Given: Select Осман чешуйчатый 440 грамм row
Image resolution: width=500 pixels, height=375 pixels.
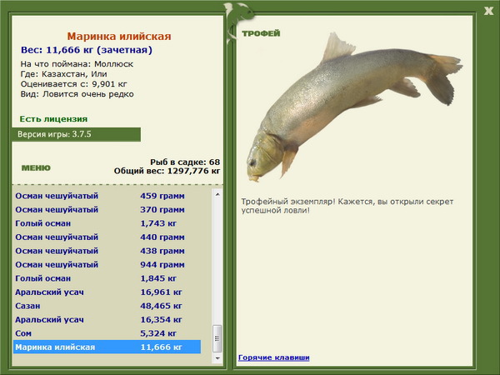Looking at the screenshot, I should tap(107, 237).
